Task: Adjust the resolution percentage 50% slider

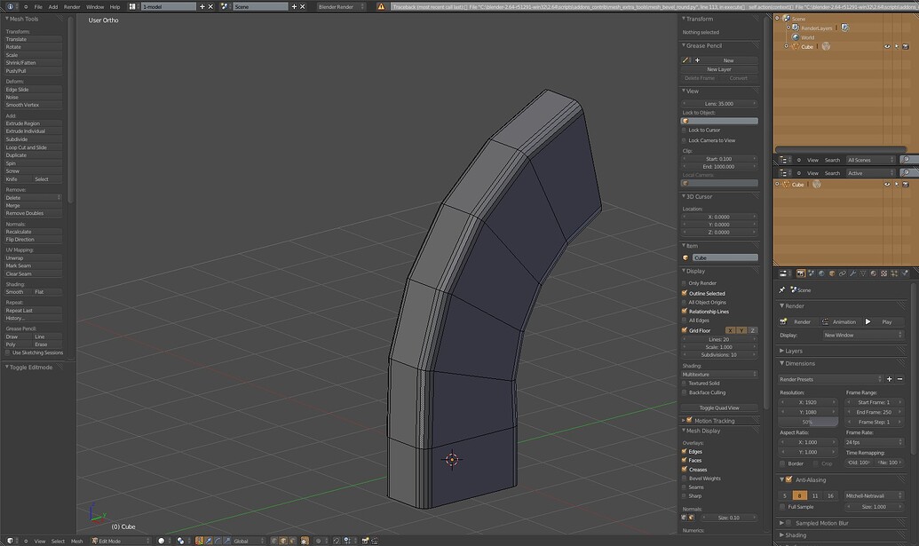Action: (808, 422)
